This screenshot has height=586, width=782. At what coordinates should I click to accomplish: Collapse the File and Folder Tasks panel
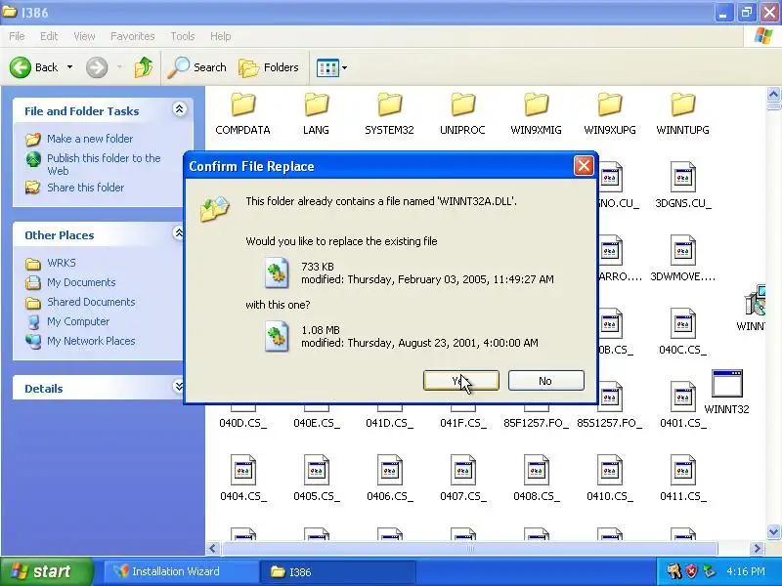(179, 109)
